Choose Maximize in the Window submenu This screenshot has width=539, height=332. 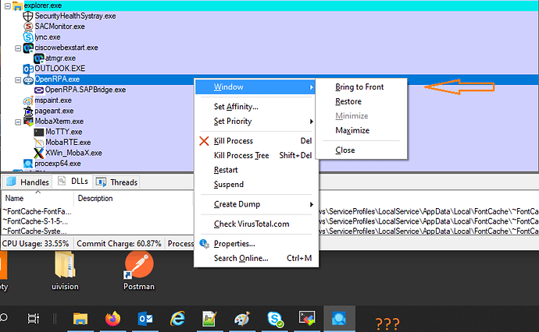[352, 131]
